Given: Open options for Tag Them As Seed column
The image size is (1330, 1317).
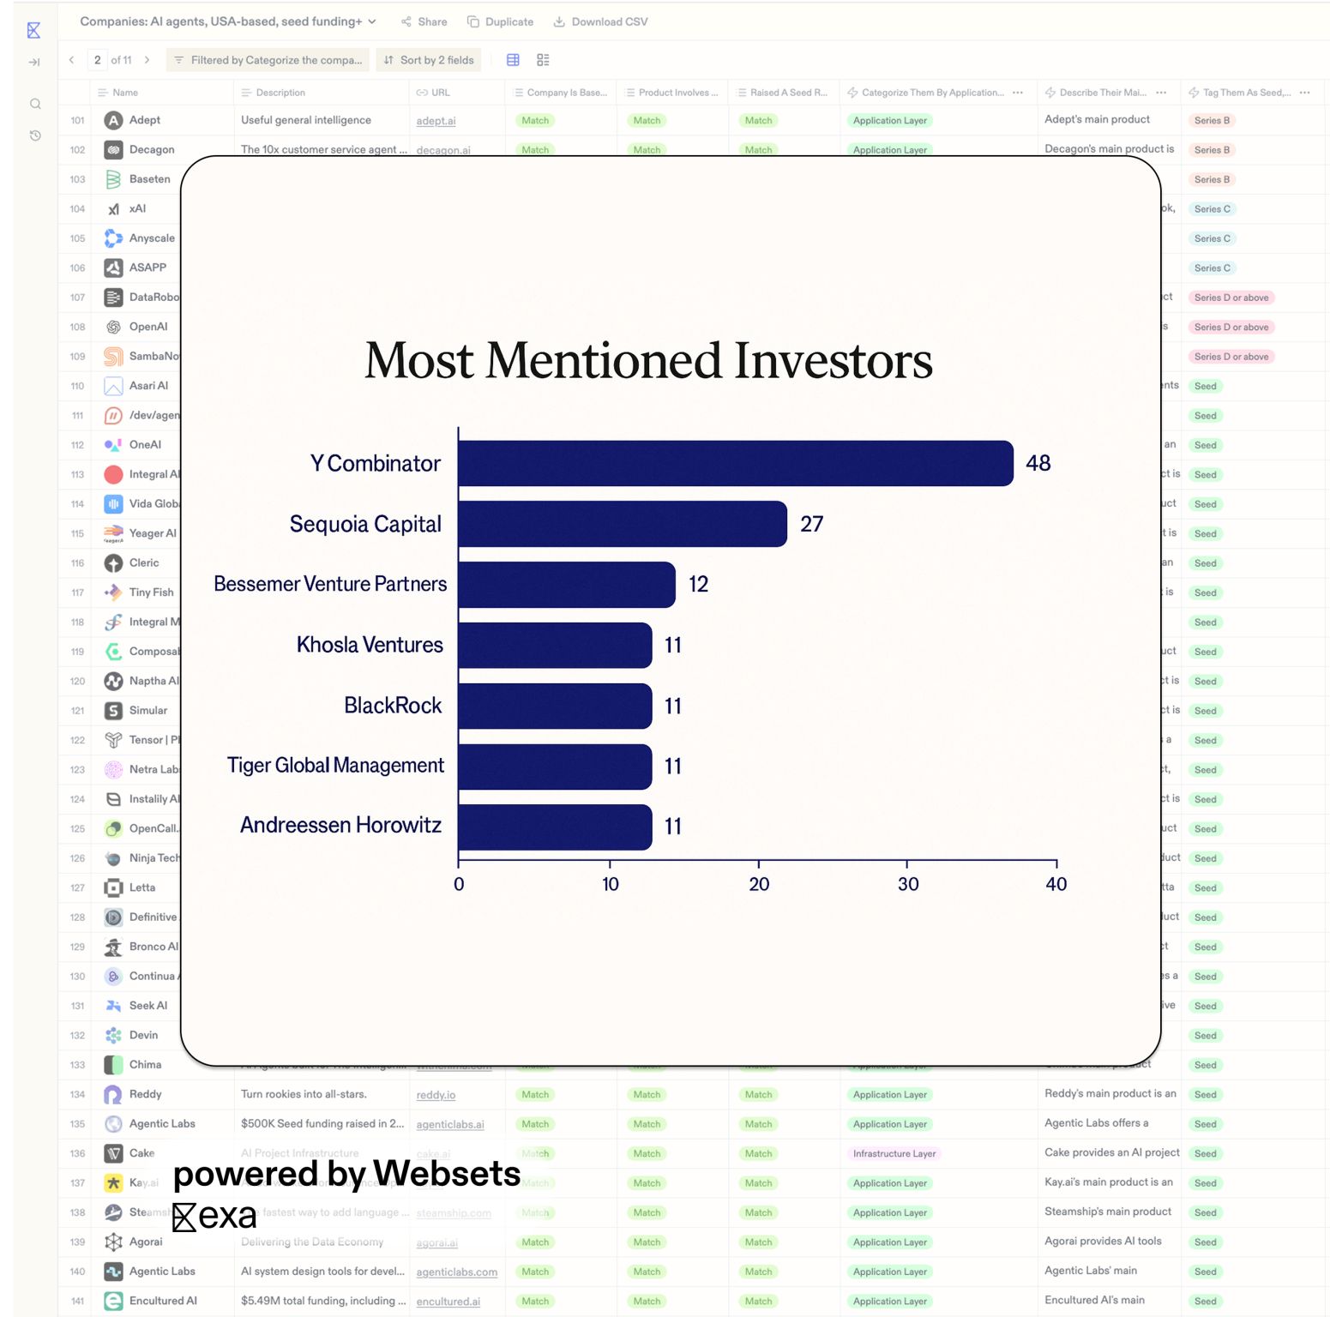Looking at the screenshot, I should point(1304,93).
